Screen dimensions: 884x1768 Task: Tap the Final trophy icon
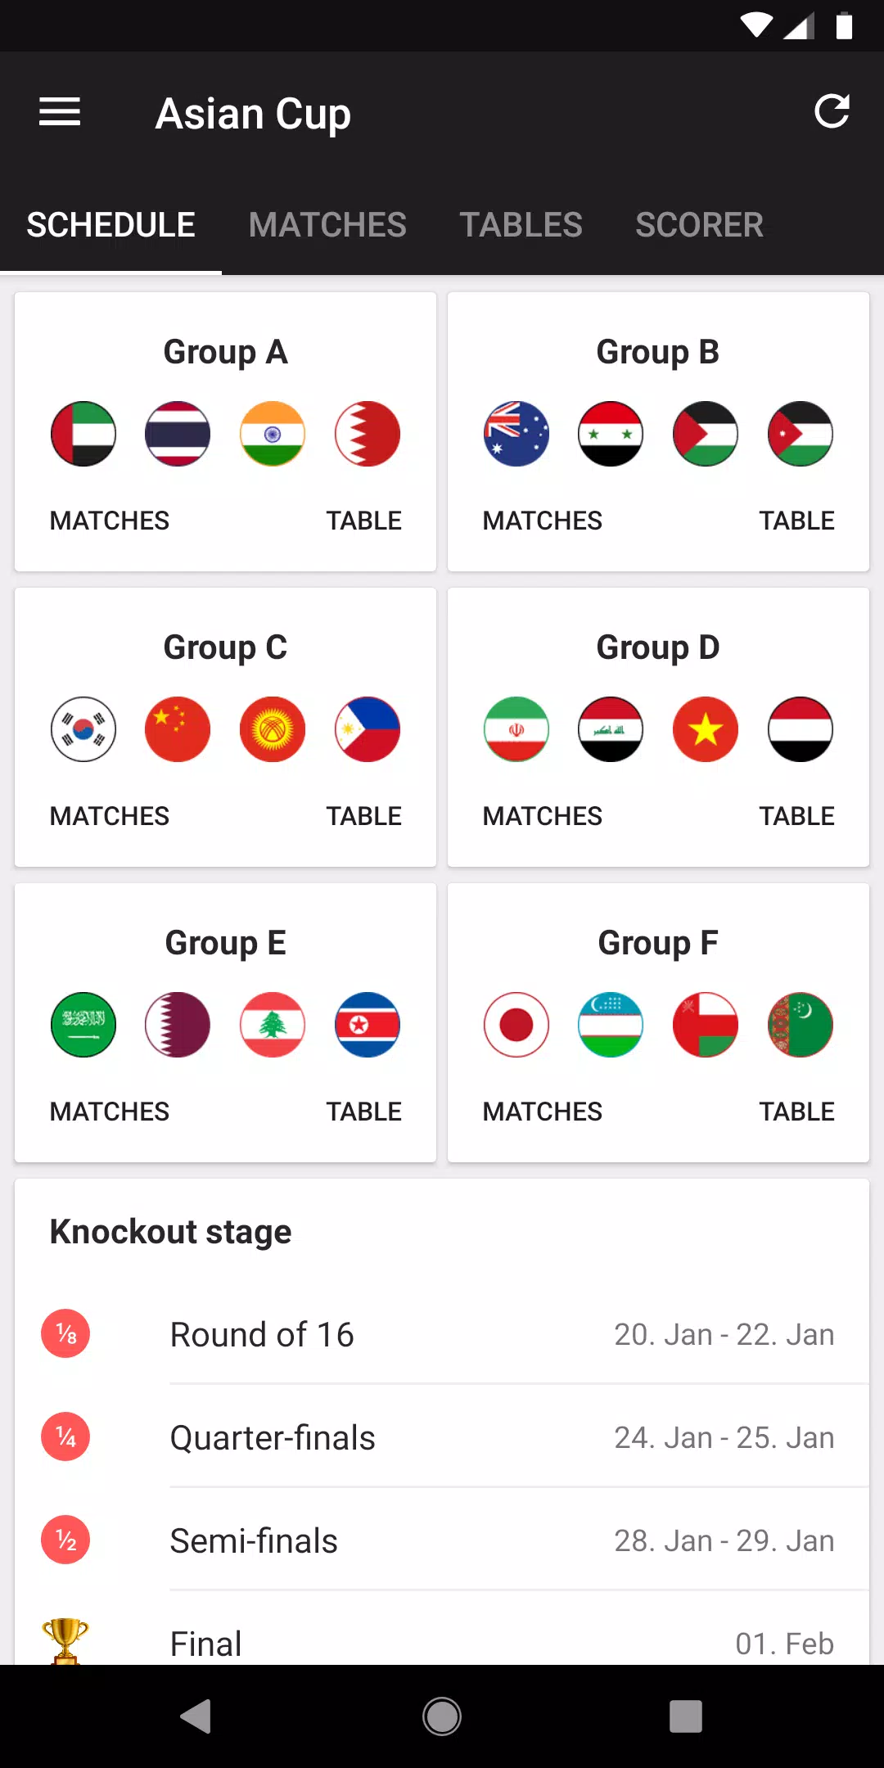(x=65, y=1640)
